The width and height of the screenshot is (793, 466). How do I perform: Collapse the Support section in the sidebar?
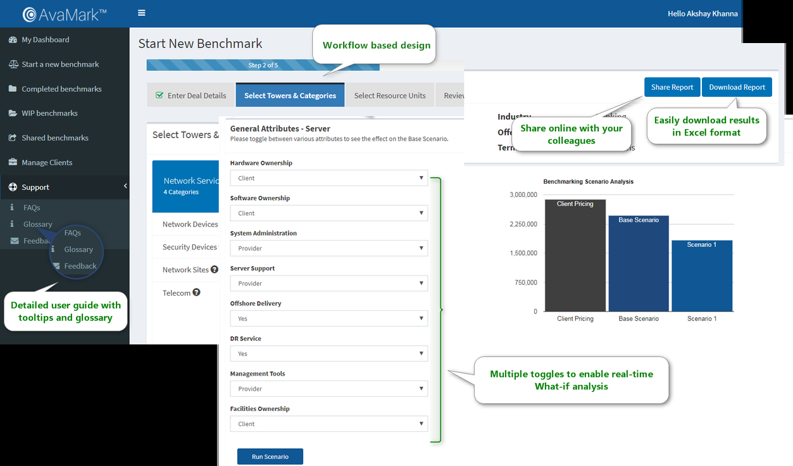click(125, 187)
